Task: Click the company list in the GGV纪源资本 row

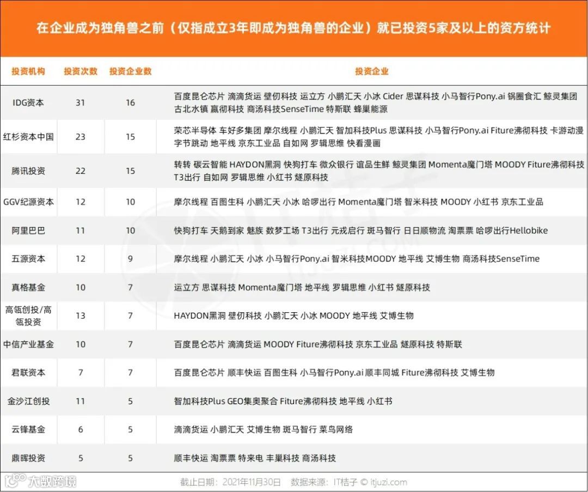Action: tap(358, 202)
